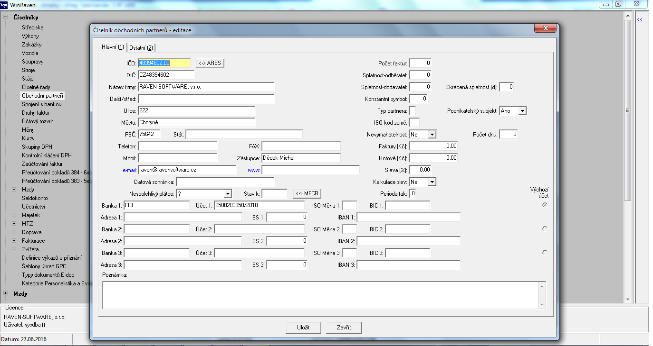Select default account radio for Banka 1
This screenshot has width=653, height=346.
545,205
